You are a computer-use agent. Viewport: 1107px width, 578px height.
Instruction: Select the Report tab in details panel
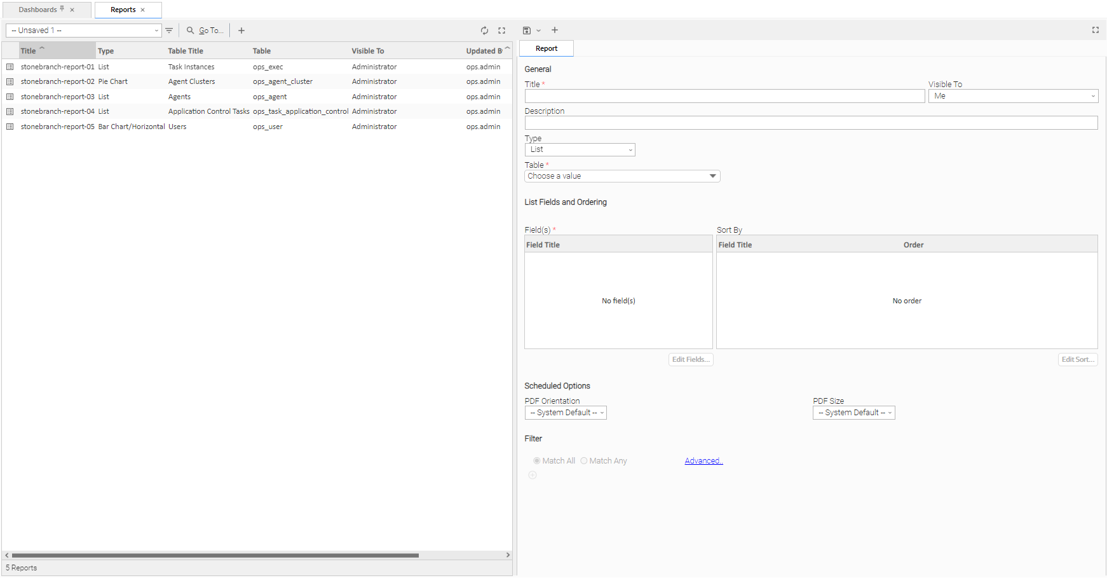(x=547, y=48)
